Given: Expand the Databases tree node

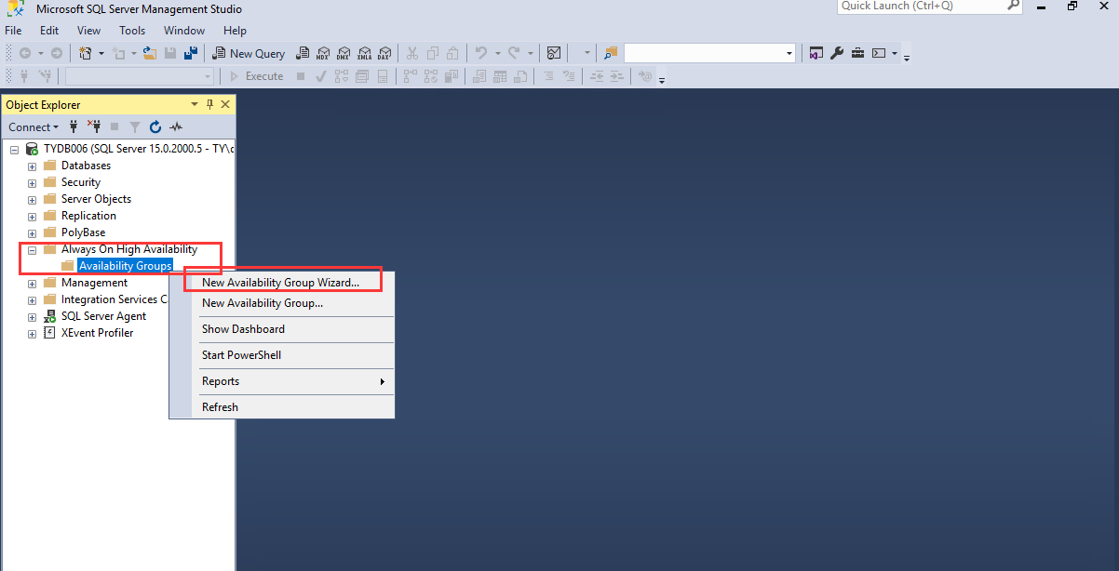Looking at the screenshot, I should (32, 166).
